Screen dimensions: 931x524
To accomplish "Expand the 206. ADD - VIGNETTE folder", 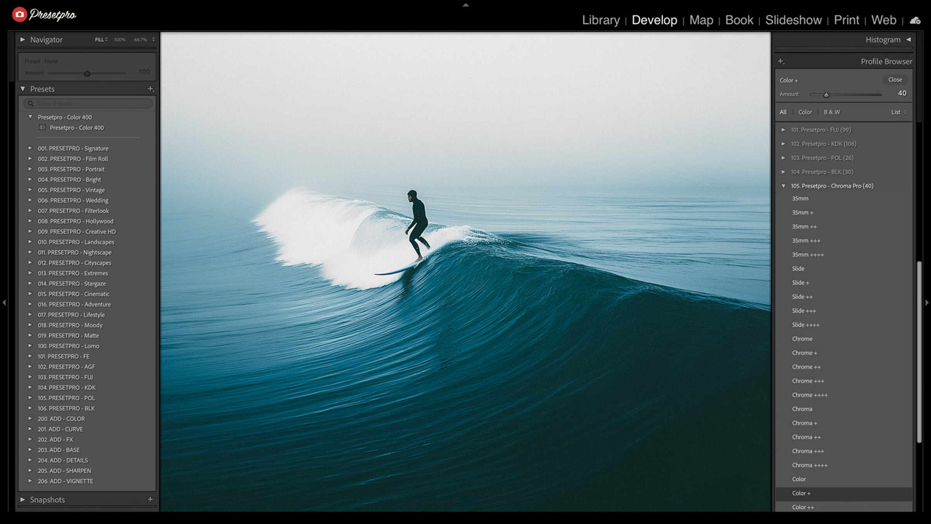I will [x=30, y=481].
